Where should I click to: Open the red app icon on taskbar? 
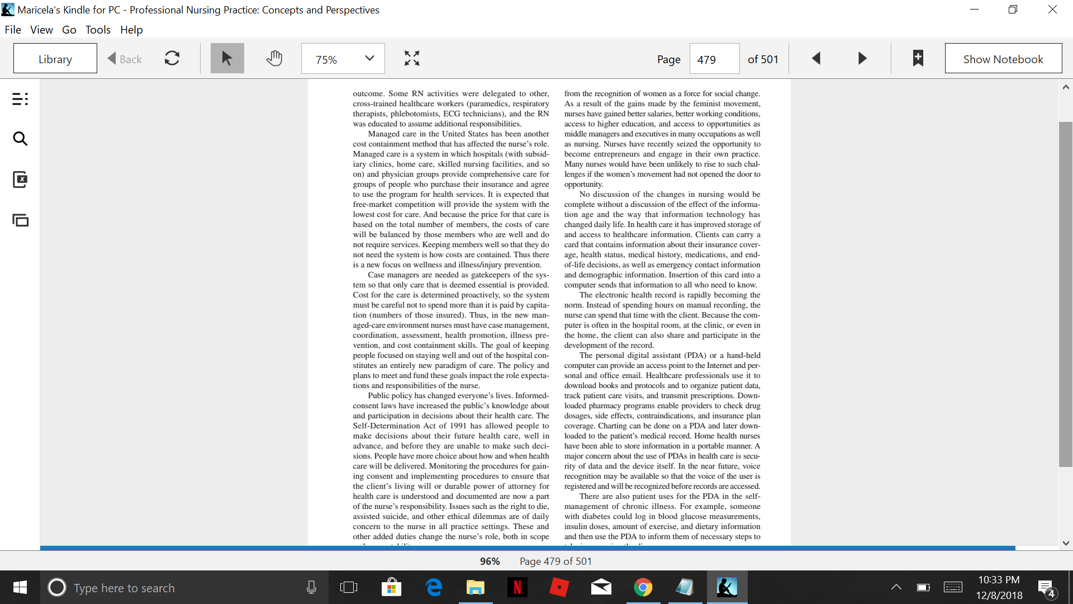tap(559, 587)
